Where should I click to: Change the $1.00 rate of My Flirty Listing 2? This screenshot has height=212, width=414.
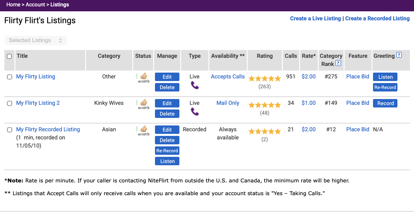click(x=308, y=103)
